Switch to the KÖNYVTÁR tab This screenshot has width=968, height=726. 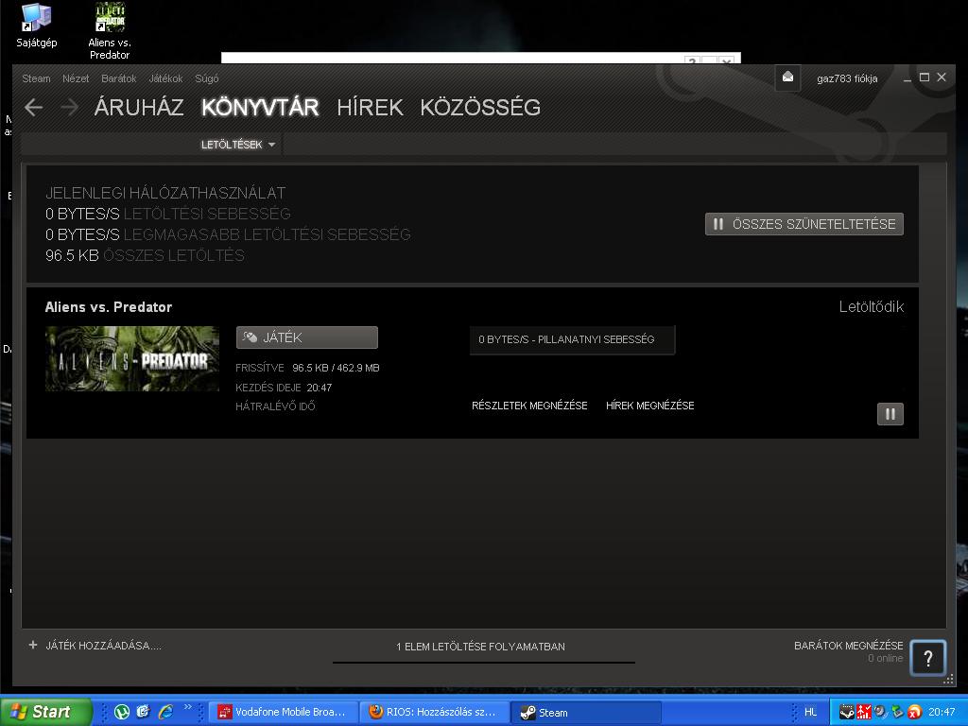pos(260,108)
